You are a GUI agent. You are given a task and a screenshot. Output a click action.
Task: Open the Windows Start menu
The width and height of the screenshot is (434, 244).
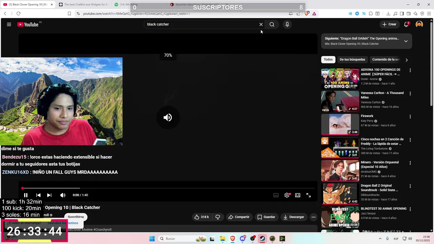(x=152, y=239)
